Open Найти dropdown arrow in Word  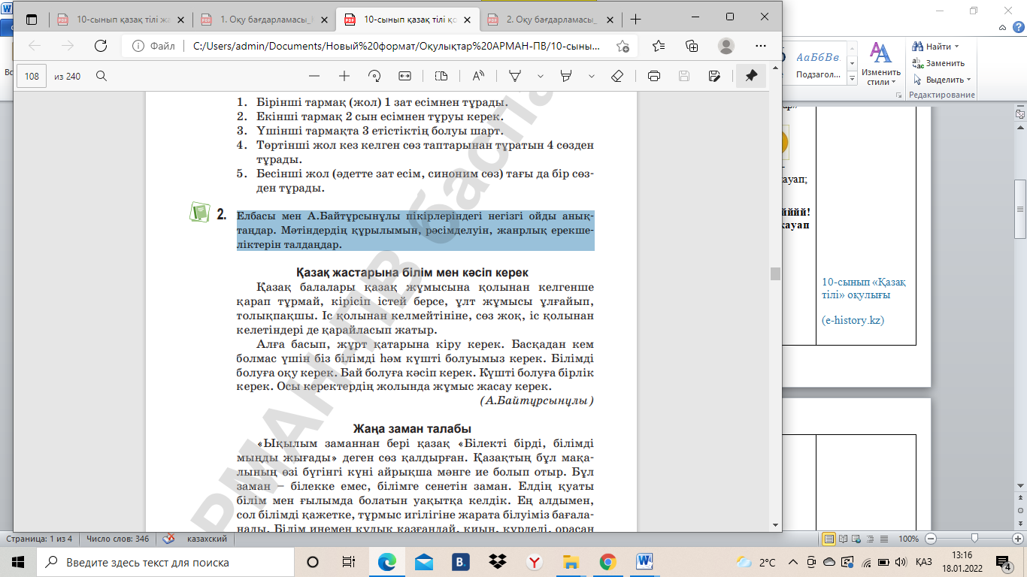tap(957, 47)
